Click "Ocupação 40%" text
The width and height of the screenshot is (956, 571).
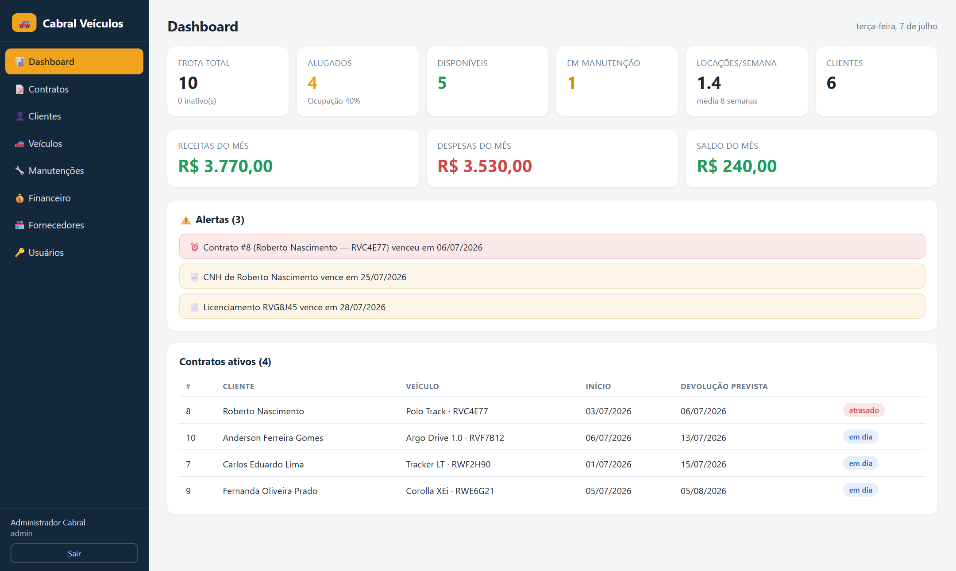coord(334,101)
